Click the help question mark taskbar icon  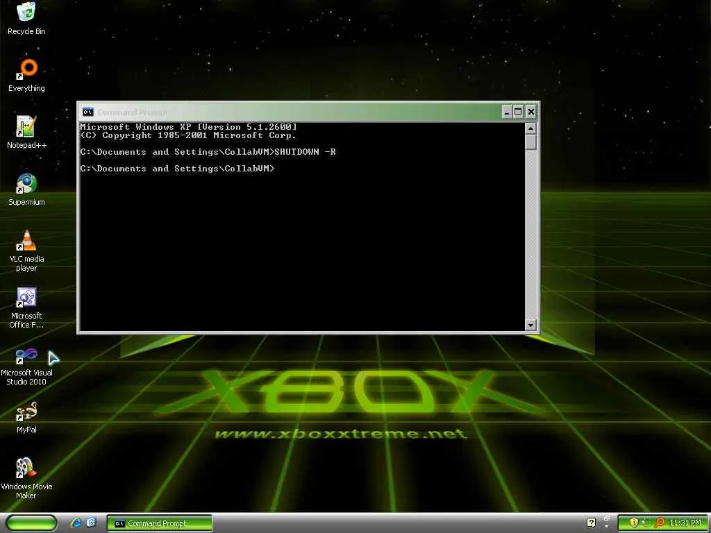[592, 523]
